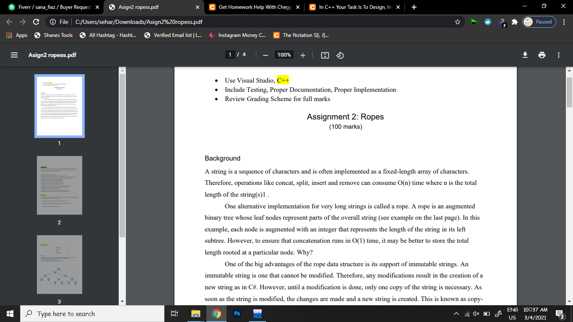Open Verified Email list bookmark

[x=173, y=35]
